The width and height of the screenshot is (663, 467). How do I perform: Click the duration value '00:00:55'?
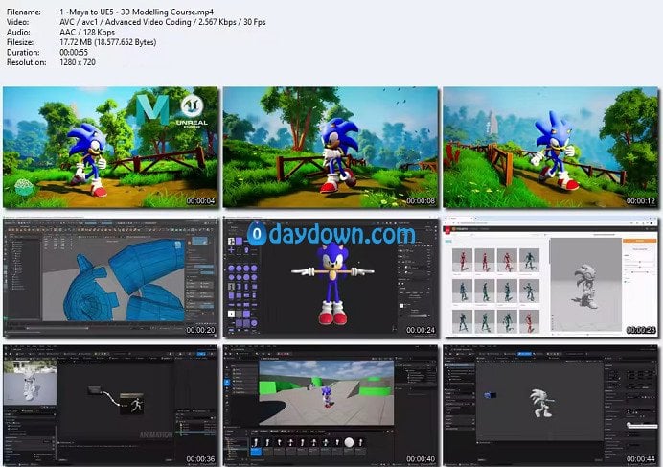pos(74,52)
